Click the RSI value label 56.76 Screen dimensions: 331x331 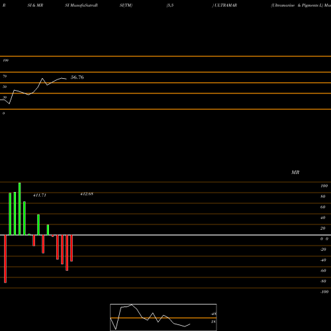(77, 77)
